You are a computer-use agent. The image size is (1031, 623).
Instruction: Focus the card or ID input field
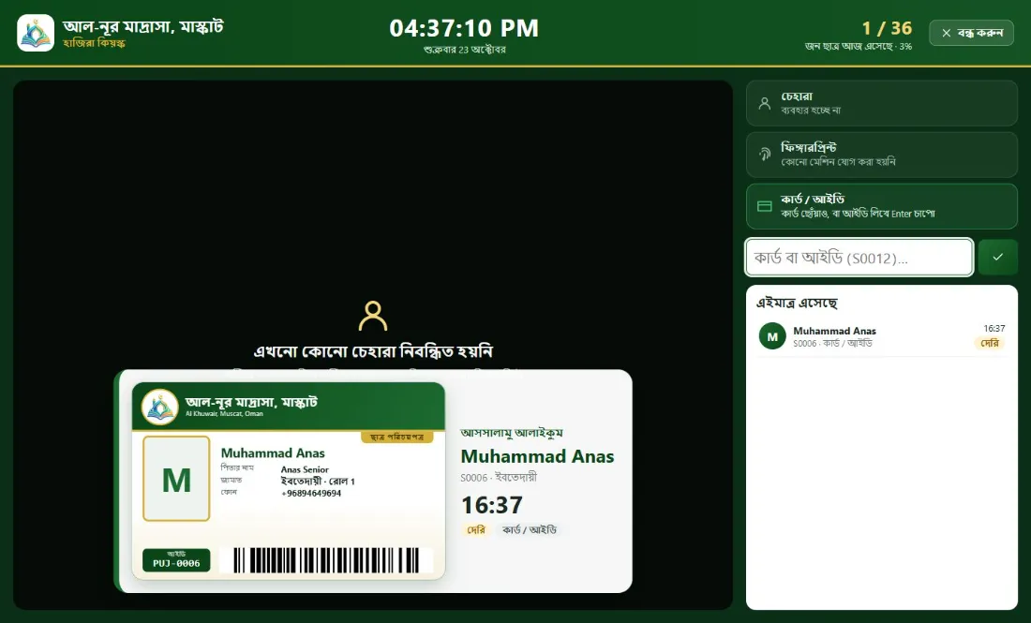[859, 257]
